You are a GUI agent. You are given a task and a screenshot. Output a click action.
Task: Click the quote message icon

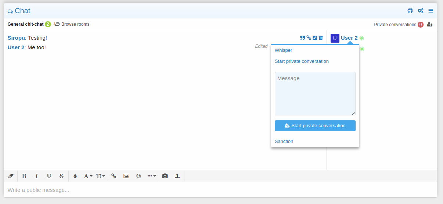302,38
